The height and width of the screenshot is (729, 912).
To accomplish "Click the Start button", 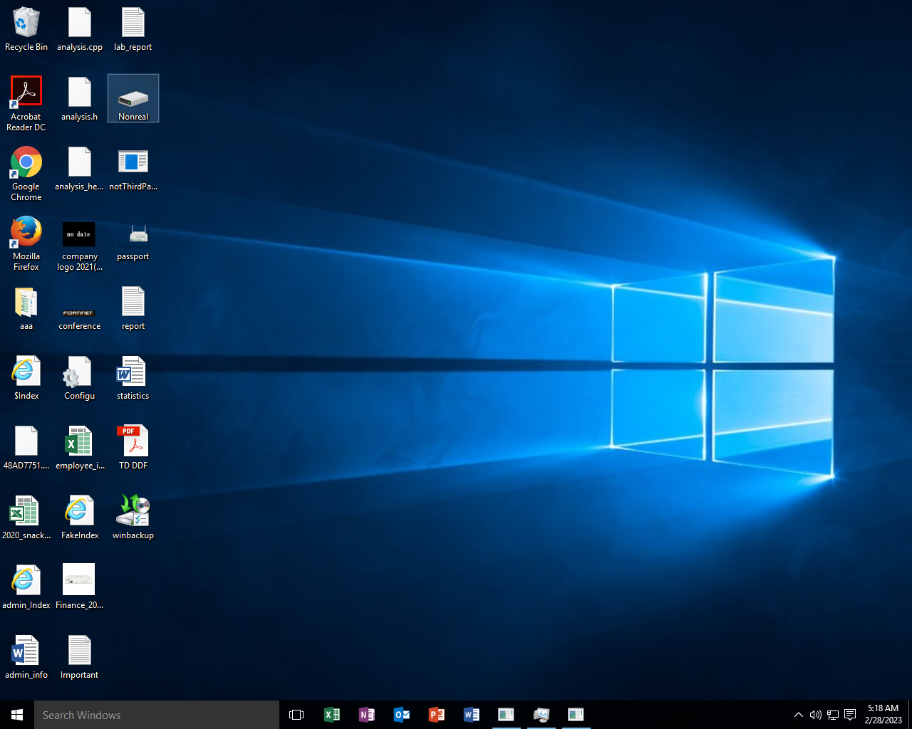I will click(17, 715).
